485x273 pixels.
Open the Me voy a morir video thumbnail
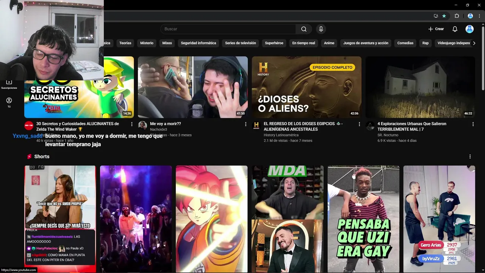(x=193, y=87)
